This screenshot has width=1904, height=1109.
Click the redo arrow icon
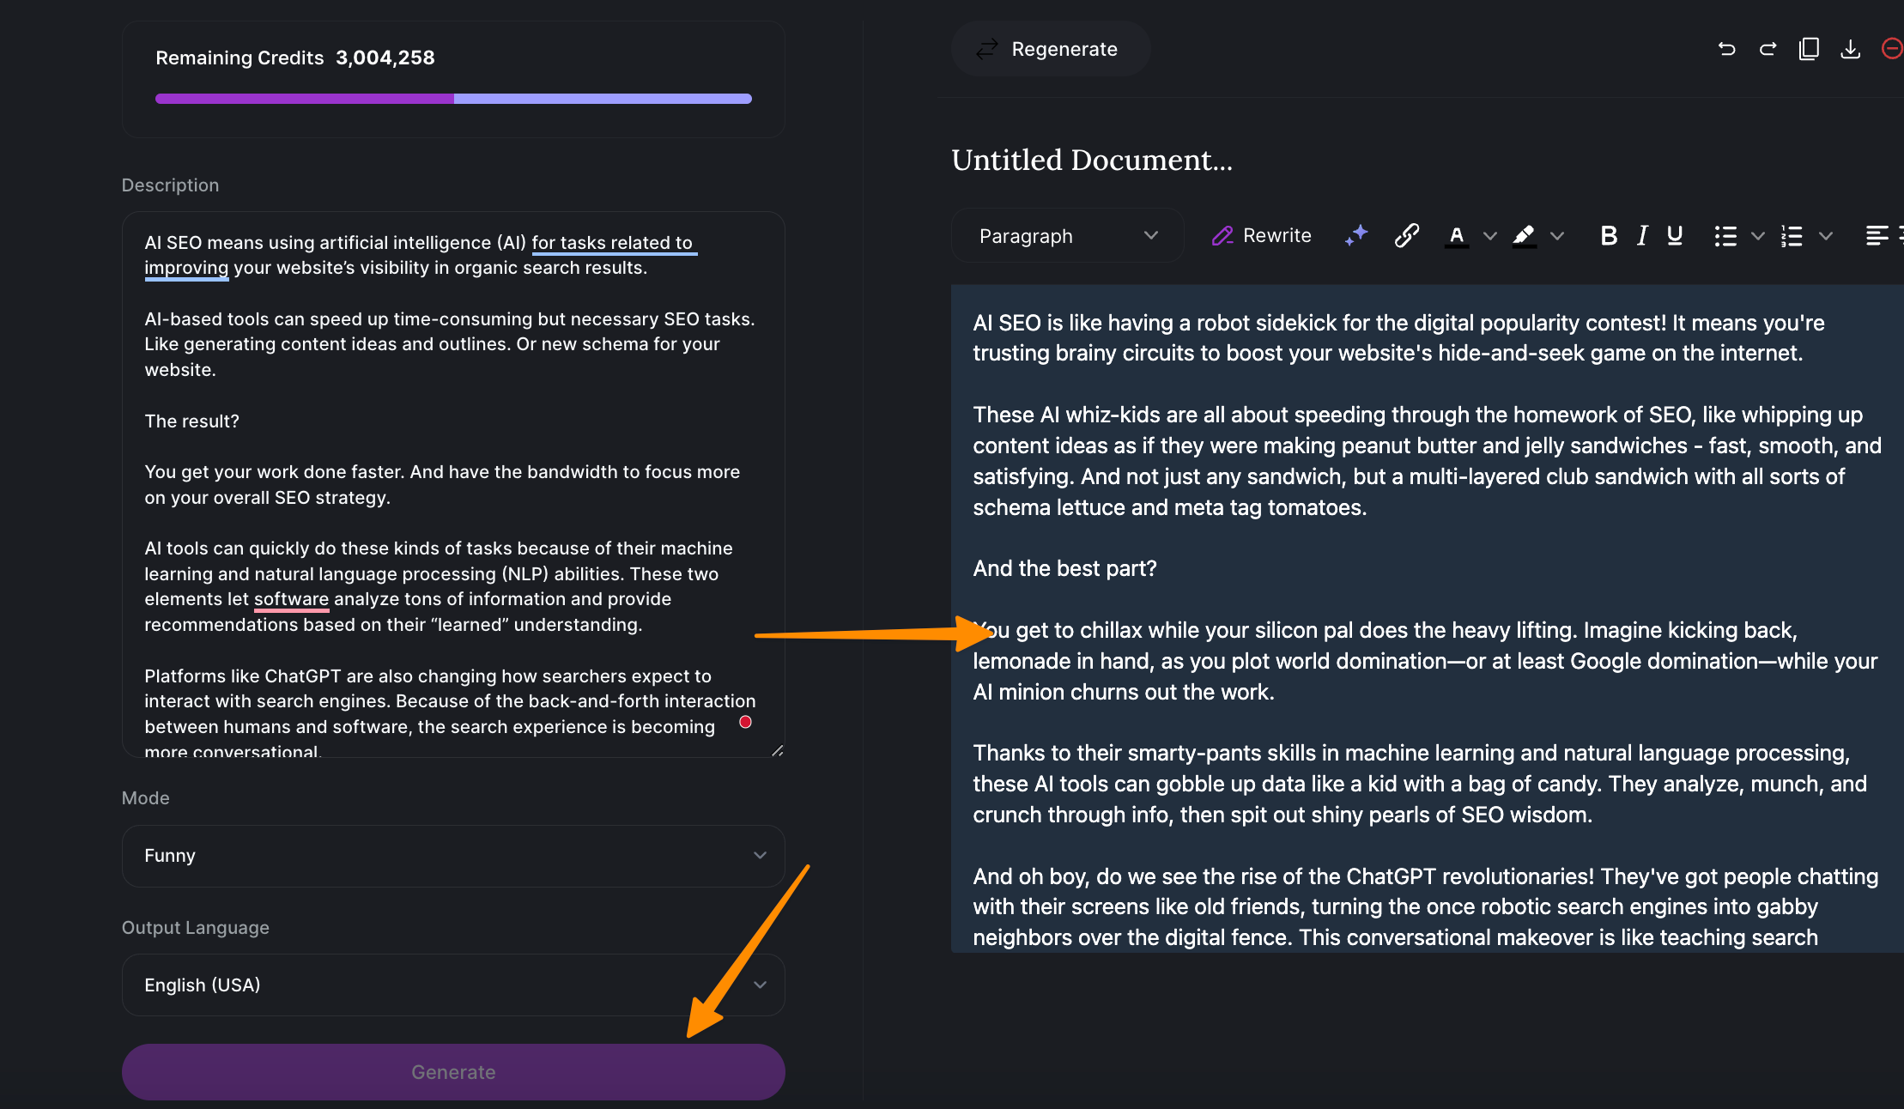(x=1768, y=49)
